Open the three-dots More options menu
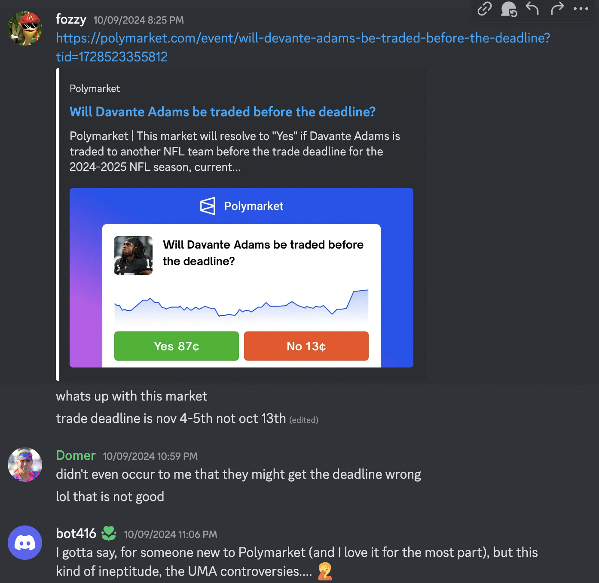Viewport: 599px width, 583px height. click(581, 8)
